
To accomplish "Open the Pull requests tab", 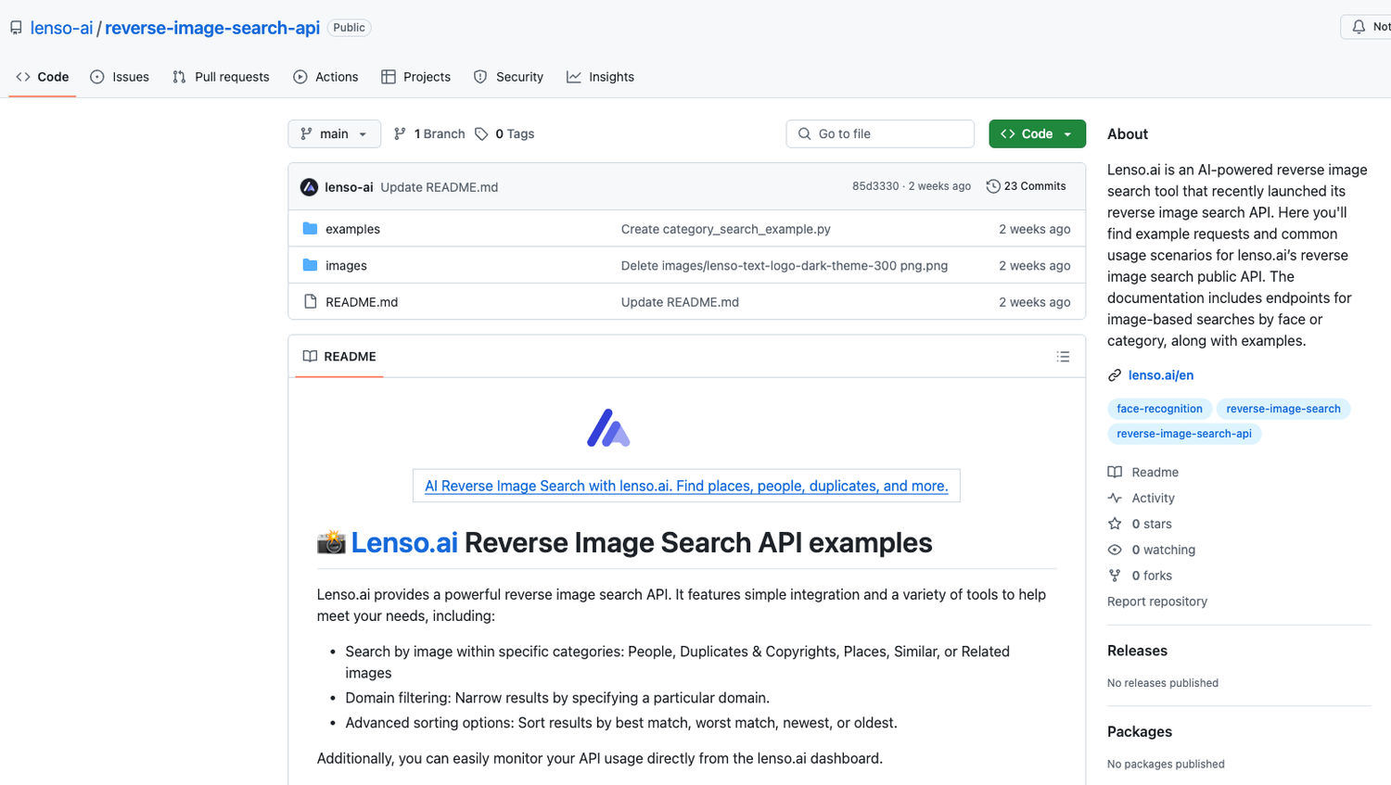I will [x=221, y=77].
